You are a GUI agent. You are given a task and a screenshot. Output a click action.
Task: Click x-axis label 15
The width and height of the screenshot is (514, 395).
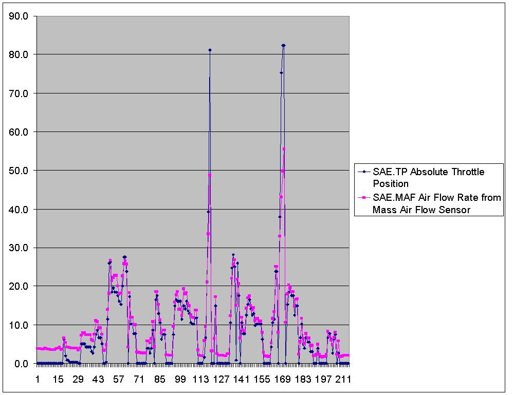pos(58,379)
